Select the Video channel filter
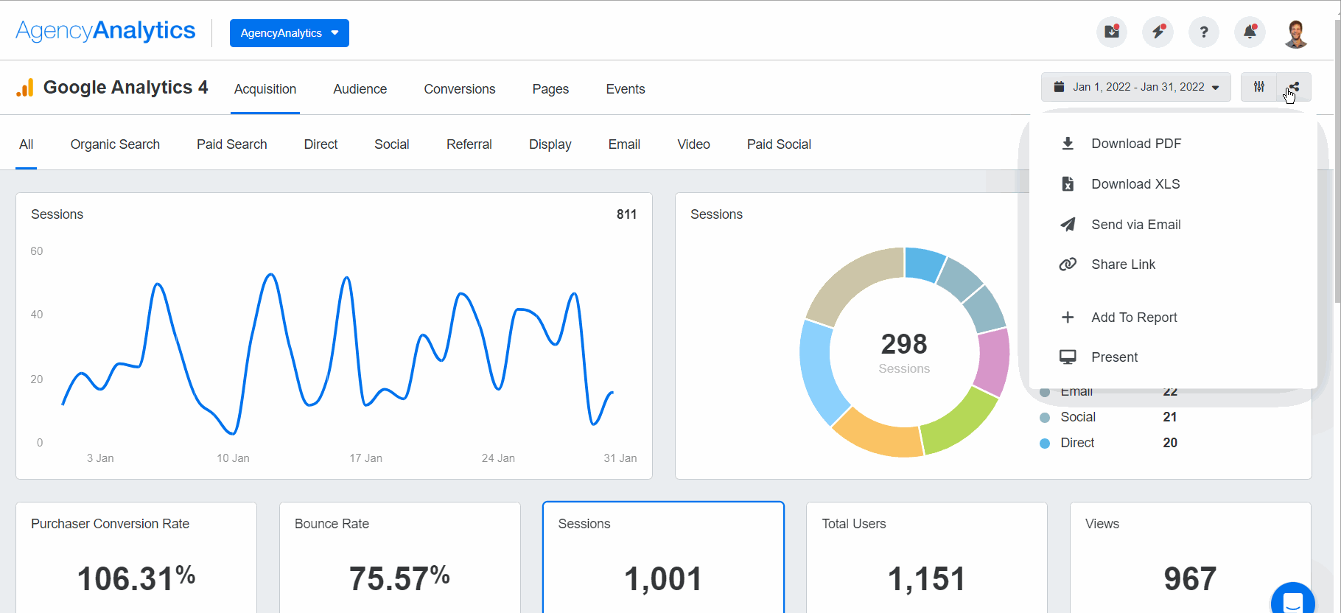 (693, 144)
